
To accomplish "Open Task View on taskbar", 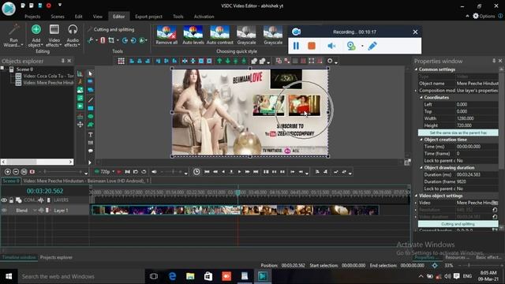I will [154, 276].
